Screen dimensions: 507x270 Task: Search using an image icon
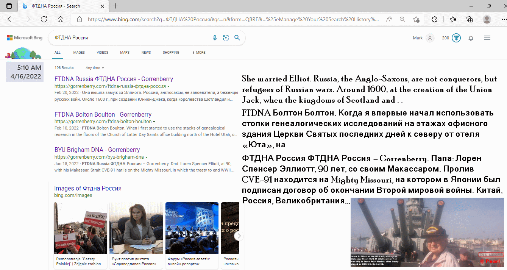click(x=226, y=38)
